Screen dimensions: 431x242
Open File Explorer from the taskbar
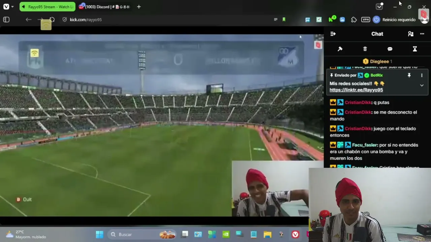coord(267,234)
